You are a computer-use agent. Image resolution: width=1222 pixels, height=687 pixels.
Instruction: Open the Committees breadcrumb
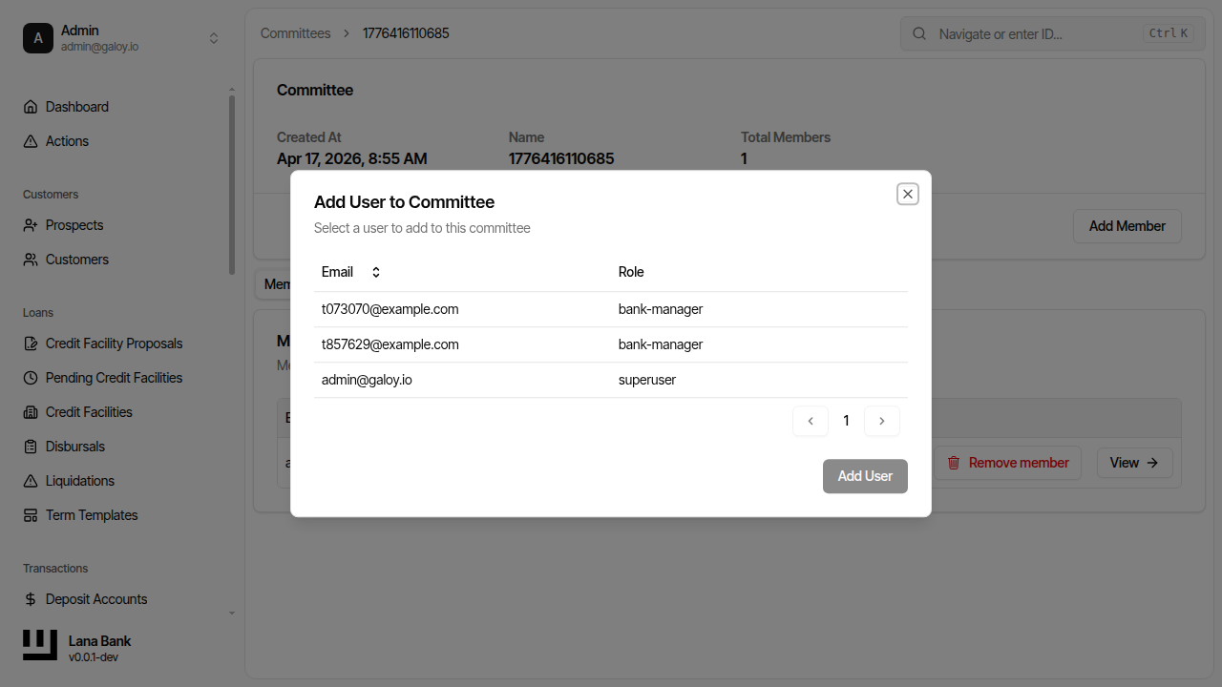click(295, 32)
